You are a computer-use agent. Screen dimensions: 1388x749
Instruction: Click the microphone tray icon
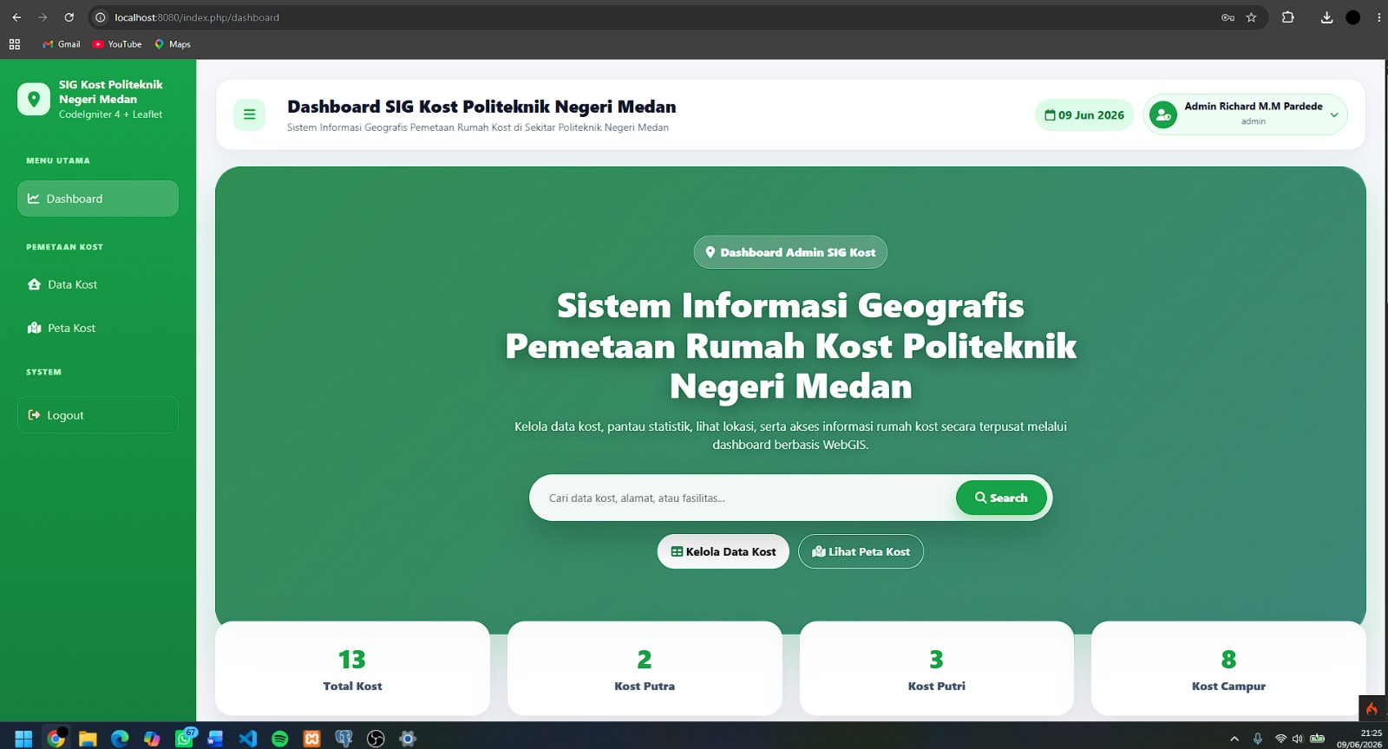click(1258, 739)
